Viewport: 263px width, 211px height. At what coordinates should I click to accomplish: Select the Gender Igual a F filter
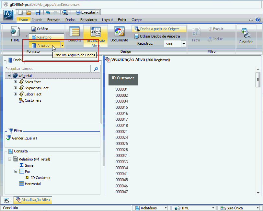click(x=25, y=138)
